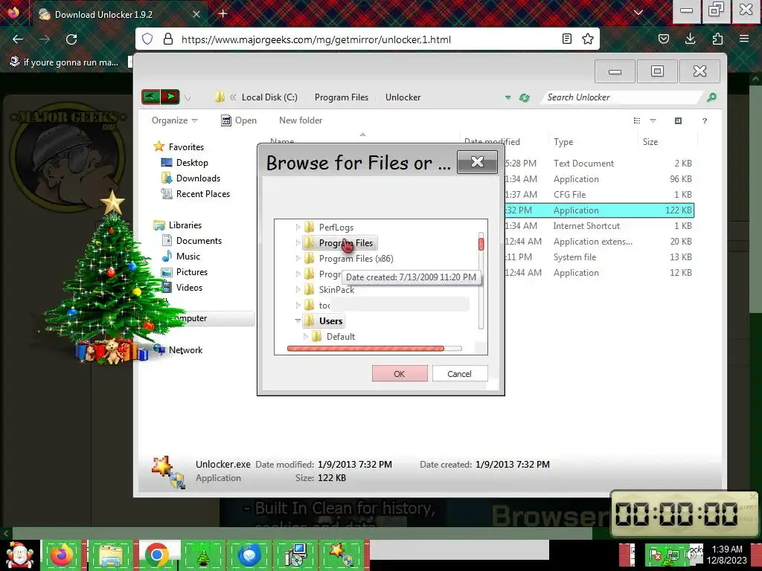Expand Default folder under Users

[306, 336]
